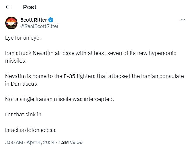This screenshot has width=191, height=149.
Task: Open Scott Ritter's profile avatar
Action: 12,23
